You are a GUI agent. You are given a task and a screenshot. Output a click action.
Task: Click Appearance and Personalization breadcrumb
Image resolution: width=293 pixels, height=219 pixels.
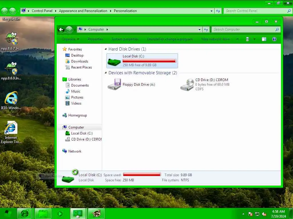(83, 11)
